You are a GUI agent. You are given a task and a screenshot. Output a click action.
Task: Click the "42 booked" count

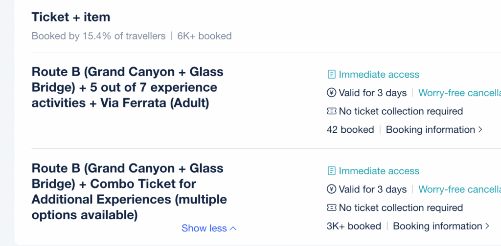point(350,130)
